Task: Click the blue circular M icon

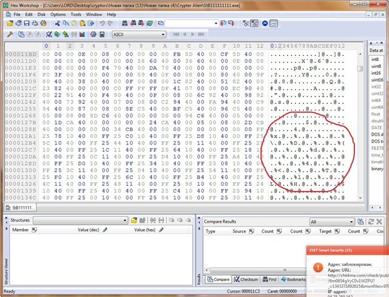Action: tap(265, 23)
